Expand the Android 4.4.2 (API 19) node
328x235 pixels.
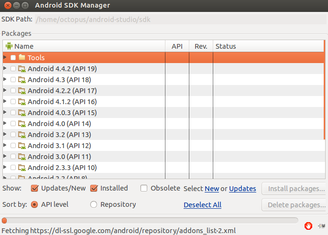pyautogui.click(x=5, y=68)
